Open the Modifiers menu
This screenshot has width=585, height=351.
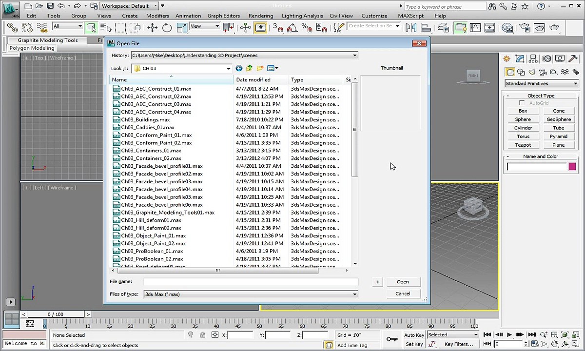click(157, 16)
